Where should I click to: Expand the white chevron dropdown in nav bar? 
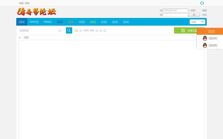[197, 22]
